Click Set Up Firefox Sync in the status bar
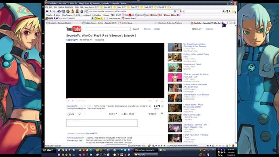The image size is (279, 157). click(x=137, y=146)
